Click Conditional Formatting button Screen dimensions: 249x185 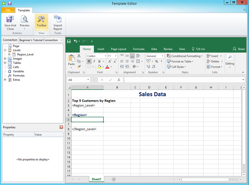click(x=184, y=56)
